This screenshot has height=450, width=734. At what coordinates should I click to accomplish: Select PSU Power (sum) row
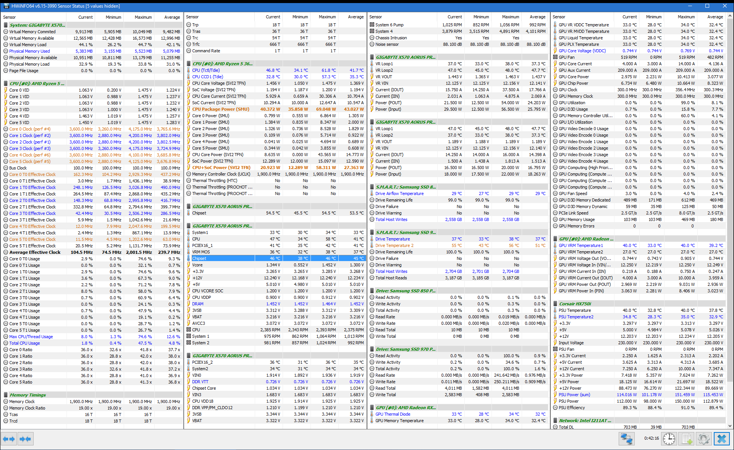pos(639,395)
